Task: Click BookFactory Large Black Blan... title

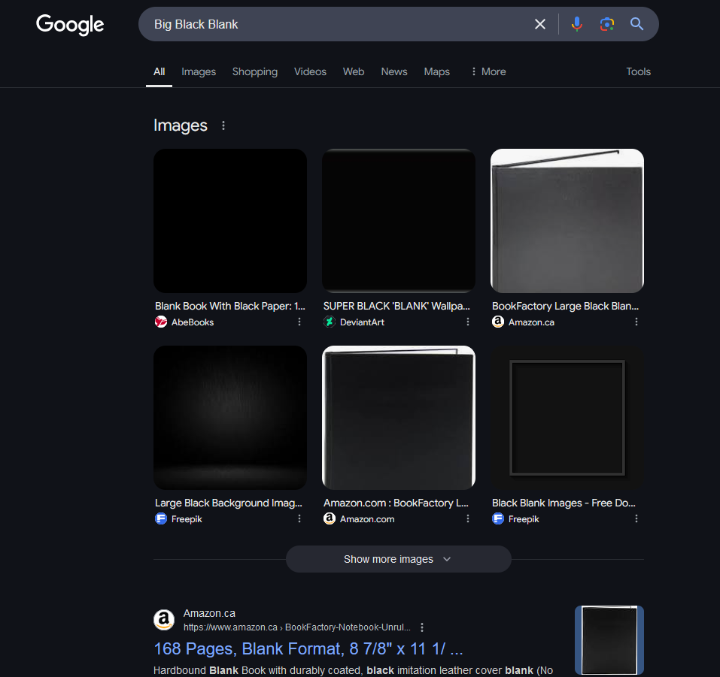Action: click(565, 306)
